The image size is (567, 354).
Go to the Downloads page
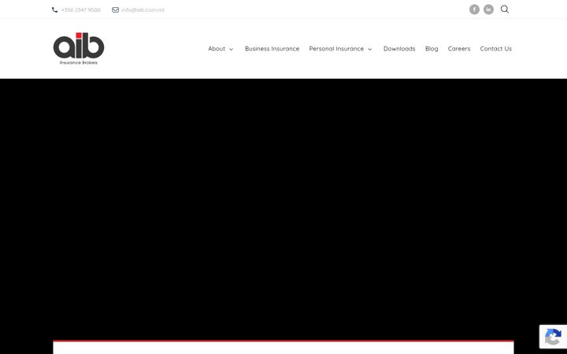coord(399,49)
